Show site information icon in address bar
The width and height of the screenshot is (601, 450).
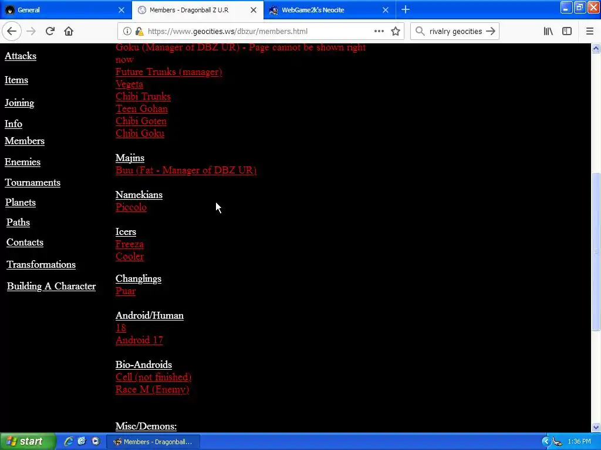[127, 32]
